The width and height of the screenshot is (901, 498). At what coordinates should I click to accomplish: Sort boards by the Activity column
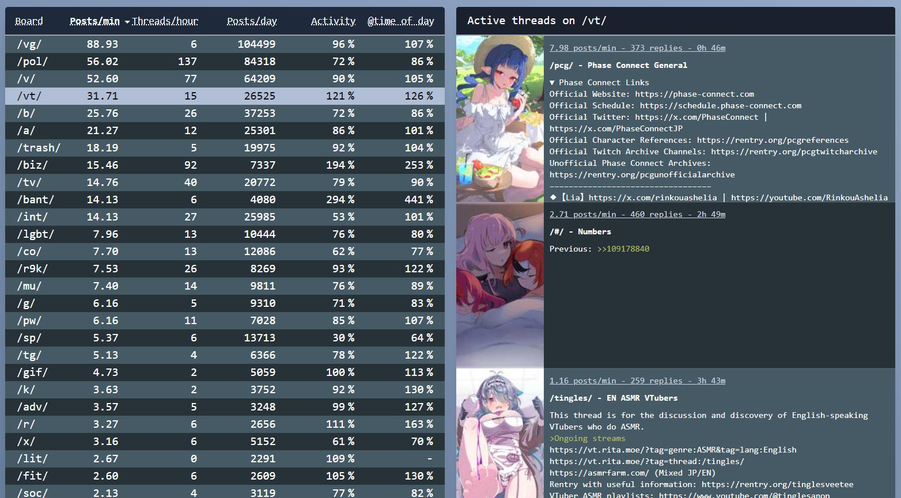coord(334,21)
